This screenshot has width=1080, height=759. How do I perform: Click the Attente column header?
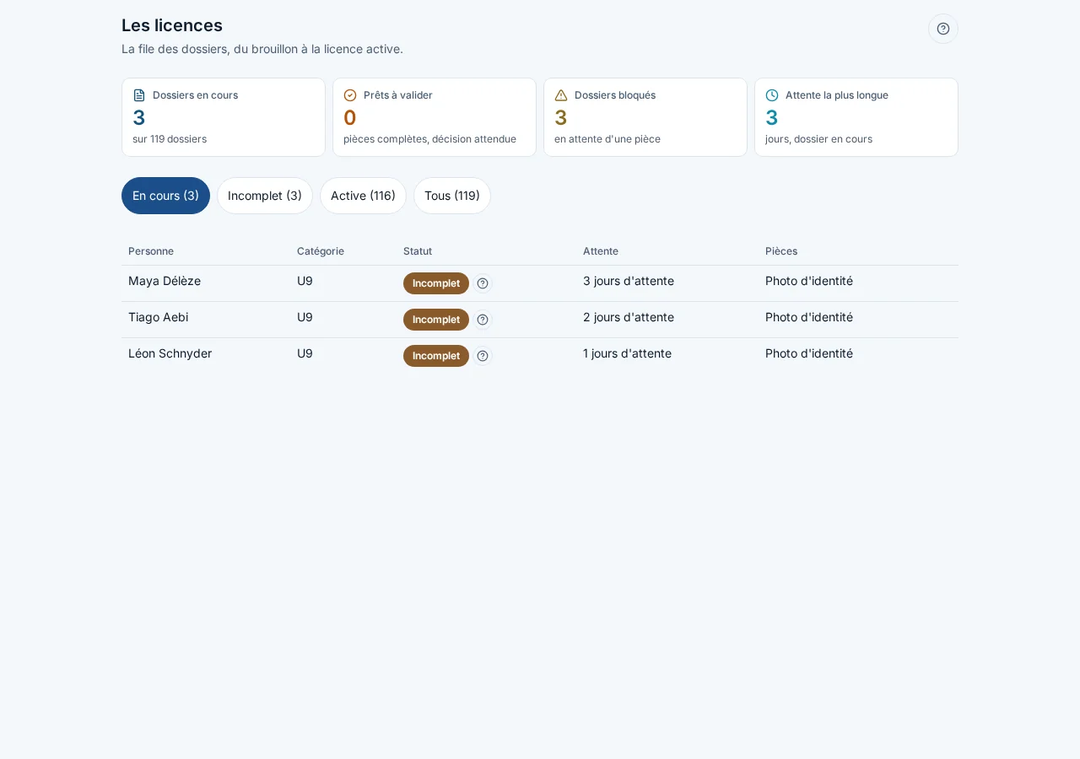pos(601,251)
